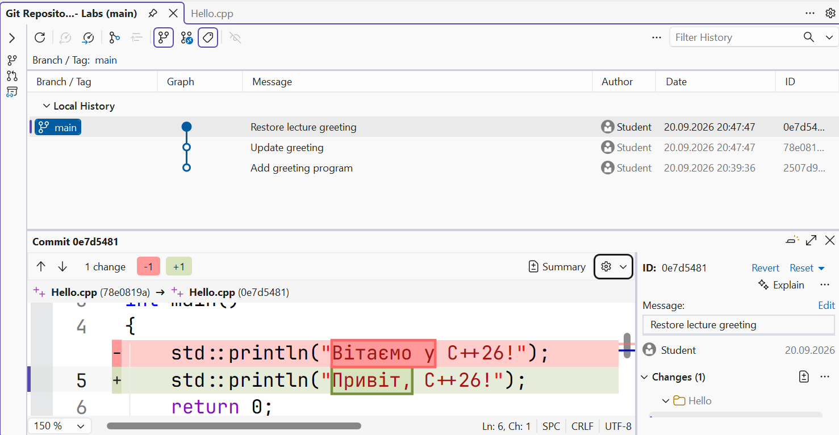Click the commit message text box
This screenshot has width=839, height=435.
(738, 325)
